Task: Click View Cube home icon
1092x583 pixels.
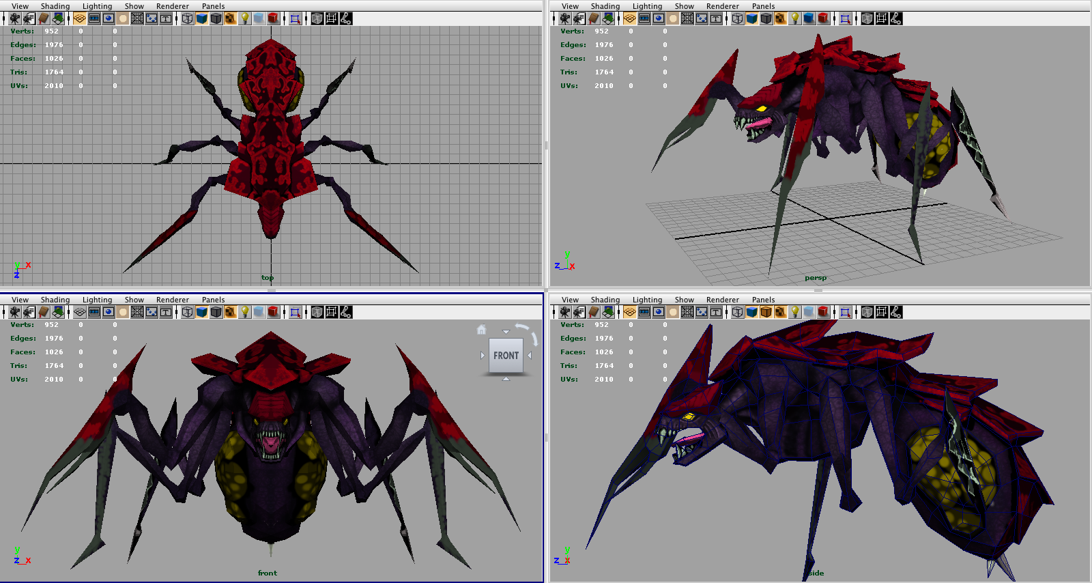Action: coord(482,330)
